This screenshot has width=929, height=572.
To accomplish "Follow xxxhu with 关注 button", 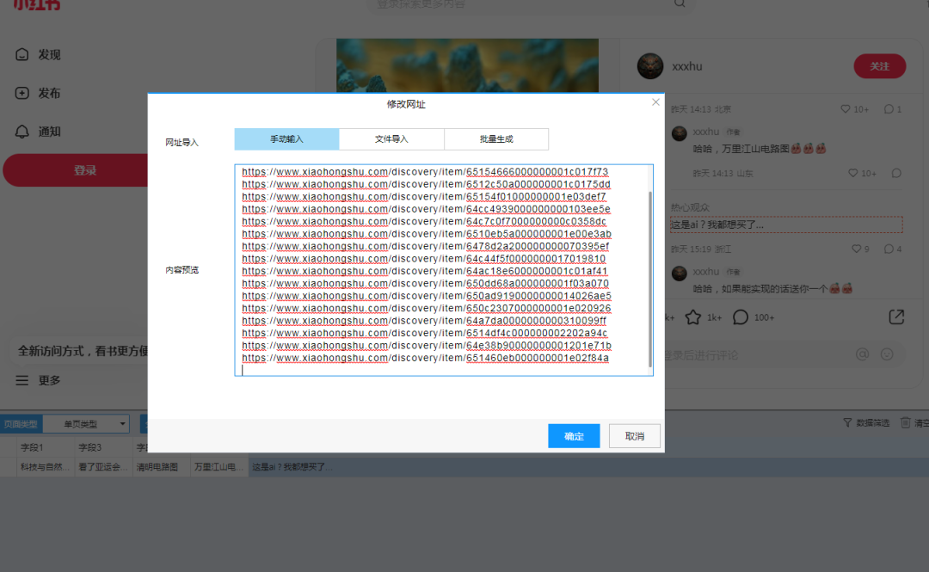I will (879, 66).
